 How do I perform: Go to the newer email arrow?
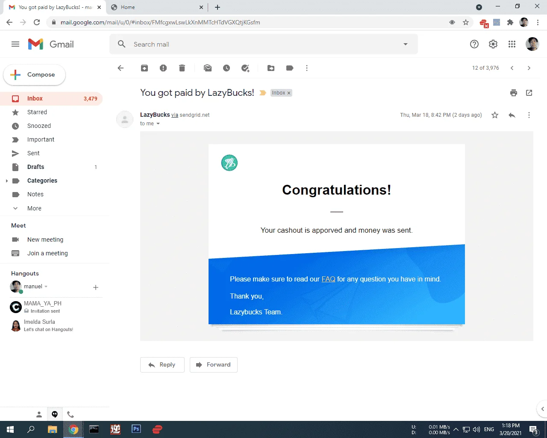[x=512, y=68]
